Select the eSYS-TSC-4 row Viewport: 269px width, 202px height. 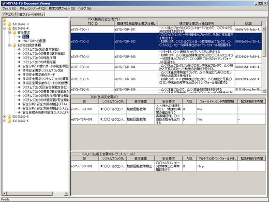pos(166,67)
